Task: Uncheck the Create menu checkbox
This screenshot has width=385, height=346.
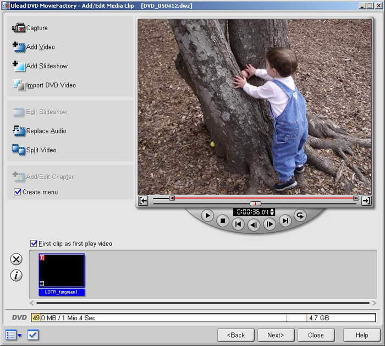Action: pyautogui.click(x=18, y=192)
